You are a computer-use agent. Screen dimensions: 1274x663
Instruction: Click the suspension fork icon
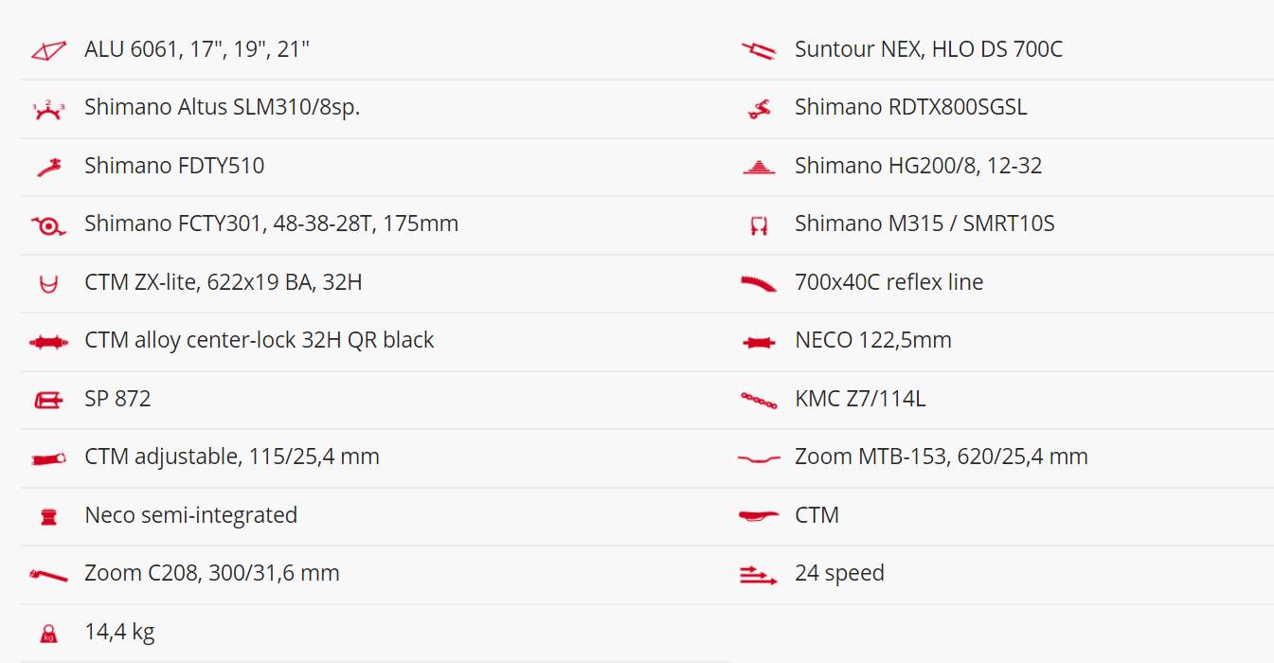point(759,50)
